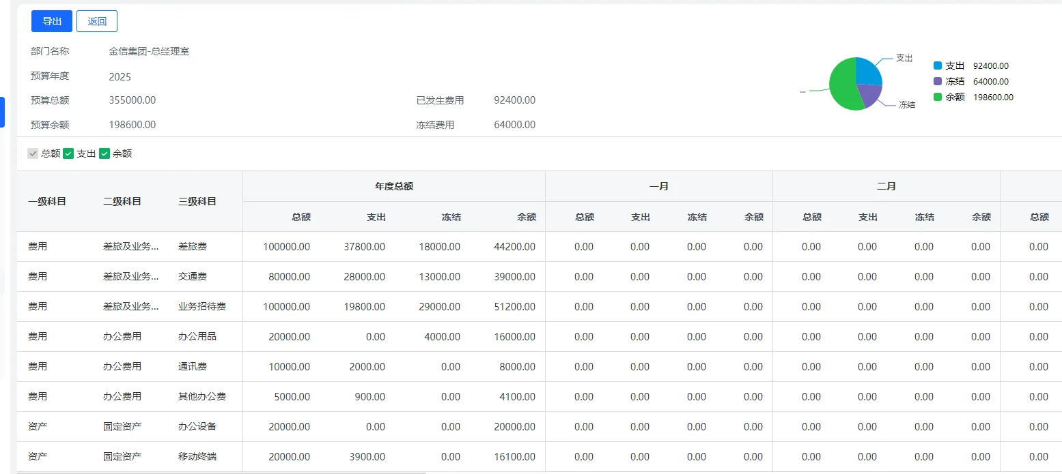Click the 355000.00 budget total value
Viewport: 1062px width, 474px height.
tap(132, 100)
